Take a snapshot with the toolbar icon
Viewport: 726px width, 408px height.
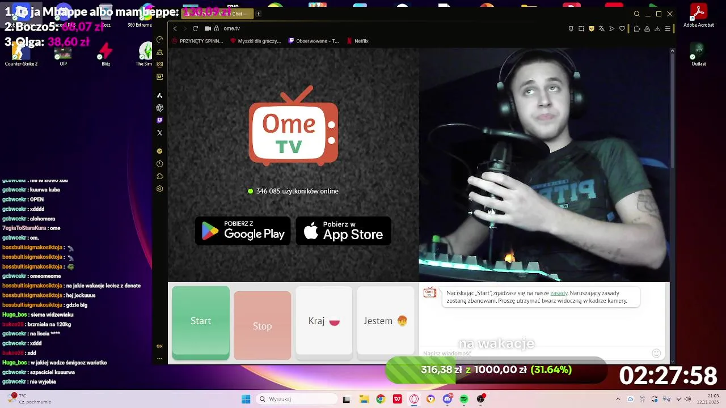pos(581,28)
